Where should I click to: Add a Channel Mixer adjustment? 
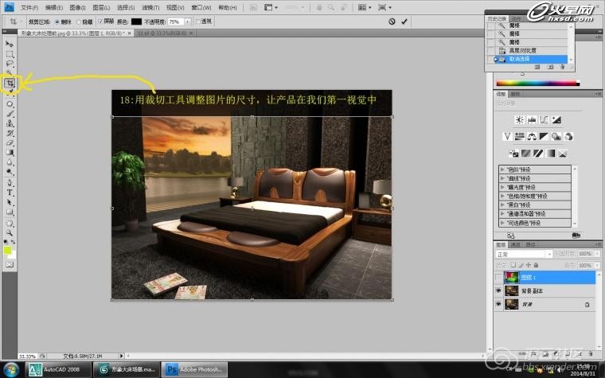coord(568,137)
